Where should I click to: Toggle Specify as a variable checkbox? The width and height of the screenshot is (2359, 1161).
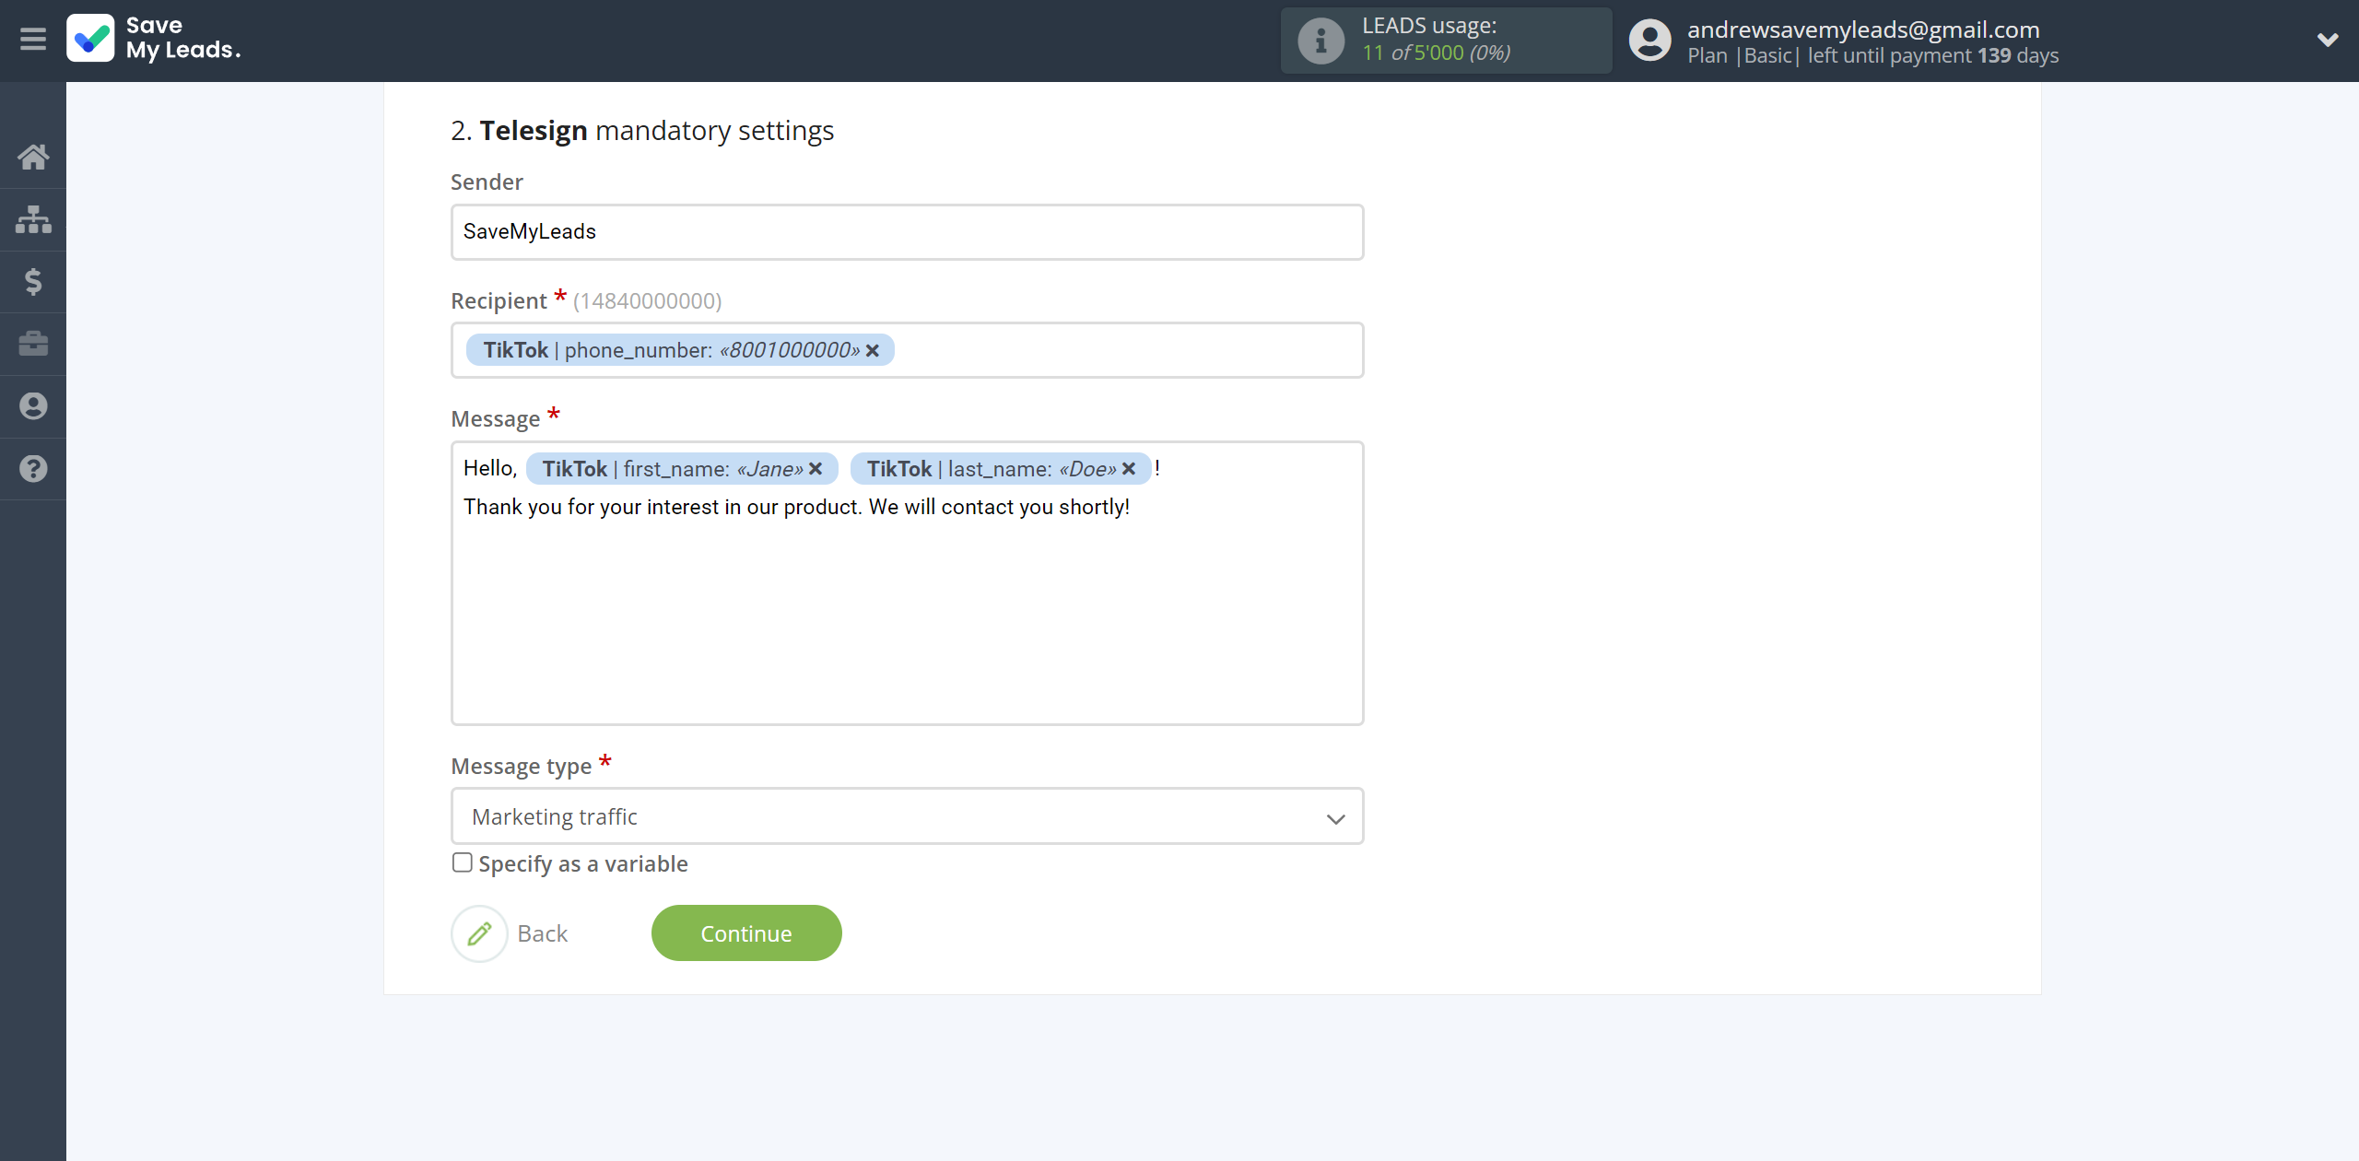463,862
